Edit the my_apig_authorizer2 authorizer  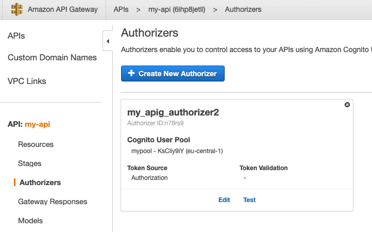pyautogui.click(x=224, y=200)
